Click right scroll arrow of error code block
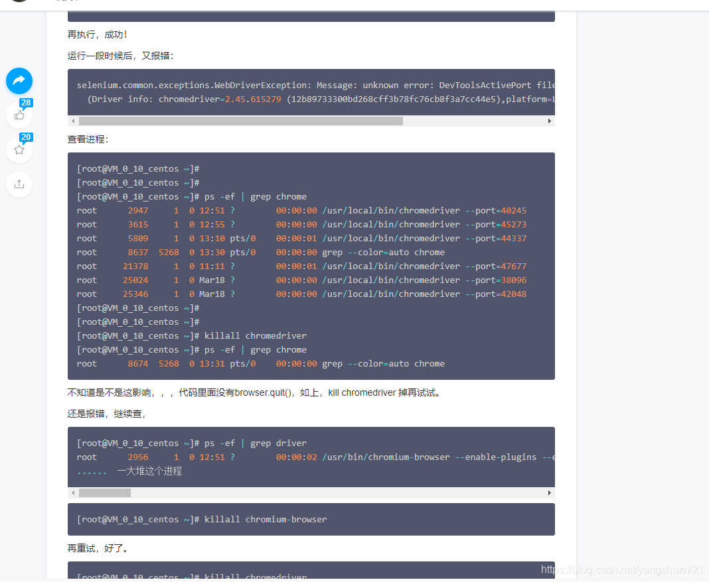 coord(550,121)
